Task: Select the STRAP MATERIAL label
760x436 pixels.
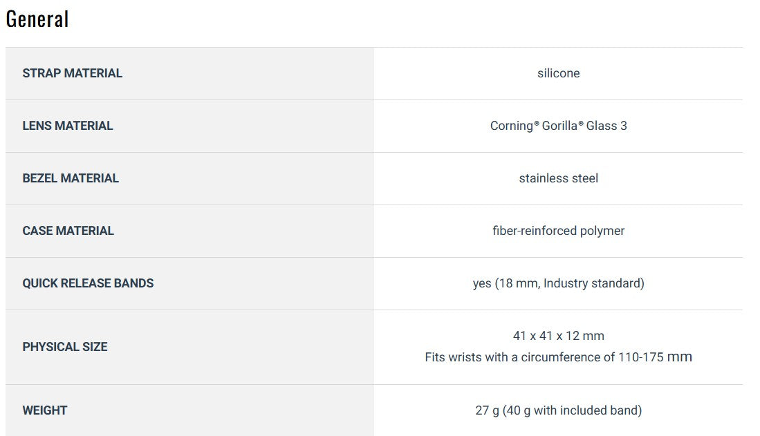Action: (x=72, y=73)
